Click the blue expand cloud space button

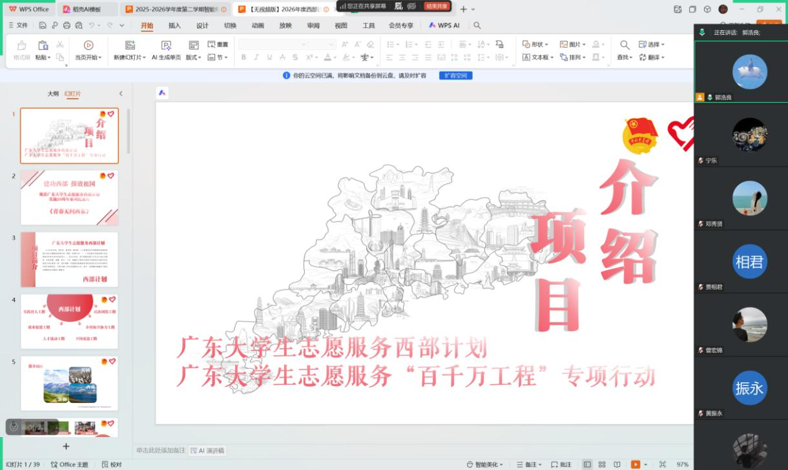coord(456,76)
